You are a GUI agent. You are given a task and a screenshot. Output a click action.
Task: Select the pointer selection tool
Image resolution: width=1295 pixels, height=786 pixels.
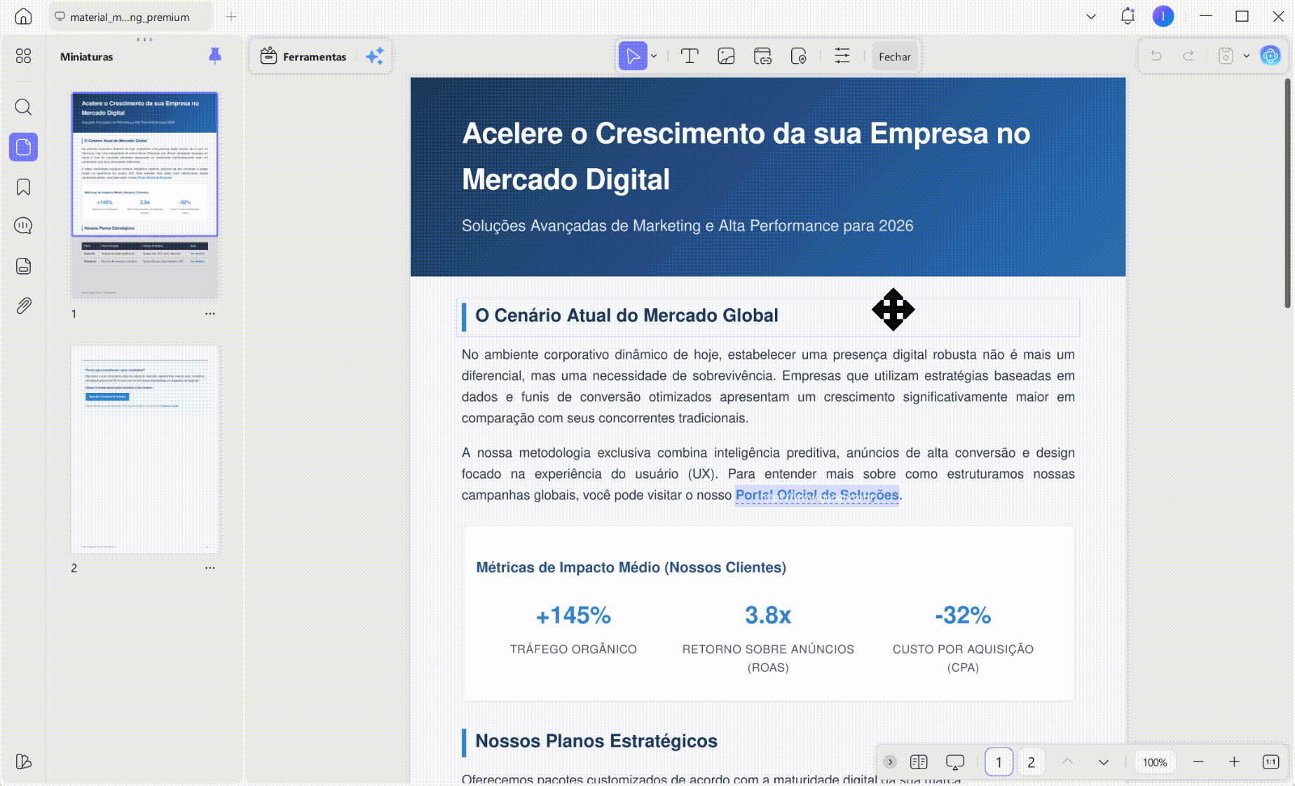(x=633, y=56)
